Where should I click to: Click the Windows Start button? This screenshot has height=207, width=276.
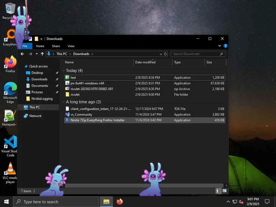click(x=6, y=202)
